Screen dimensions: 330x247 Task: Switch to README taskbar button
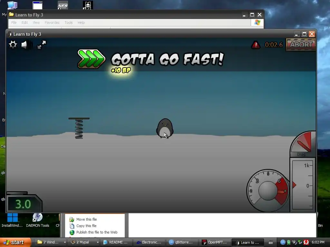(117, 242)
